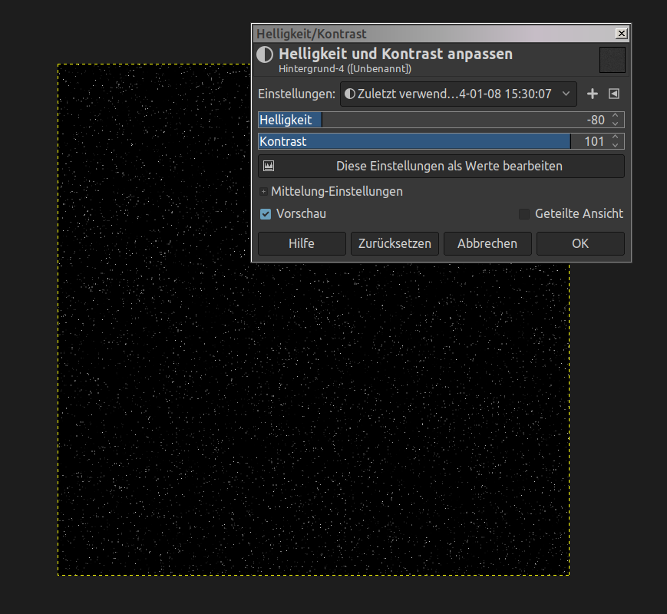Enable the Geteilte Ansicht checkbox

(x=524, y=214)
